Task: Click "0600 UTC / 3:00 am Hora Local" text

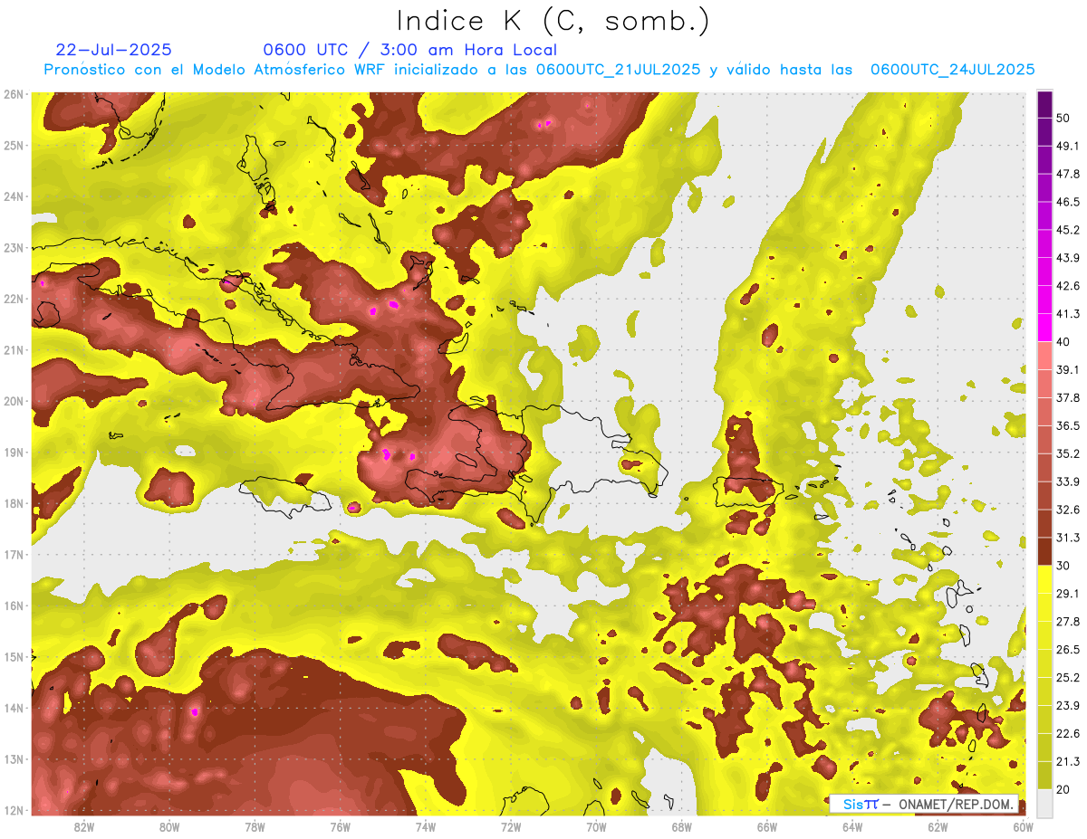Action: tap(409, 50)
